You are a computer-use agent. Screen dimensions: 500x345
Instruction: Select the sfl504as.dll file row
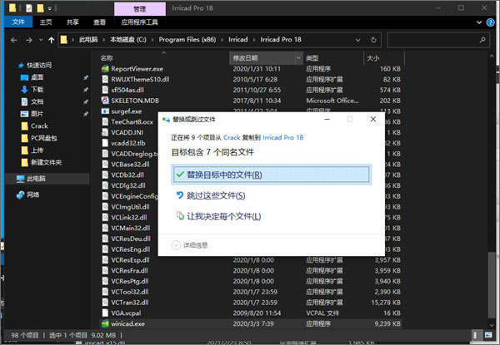[x=250, y=90]
